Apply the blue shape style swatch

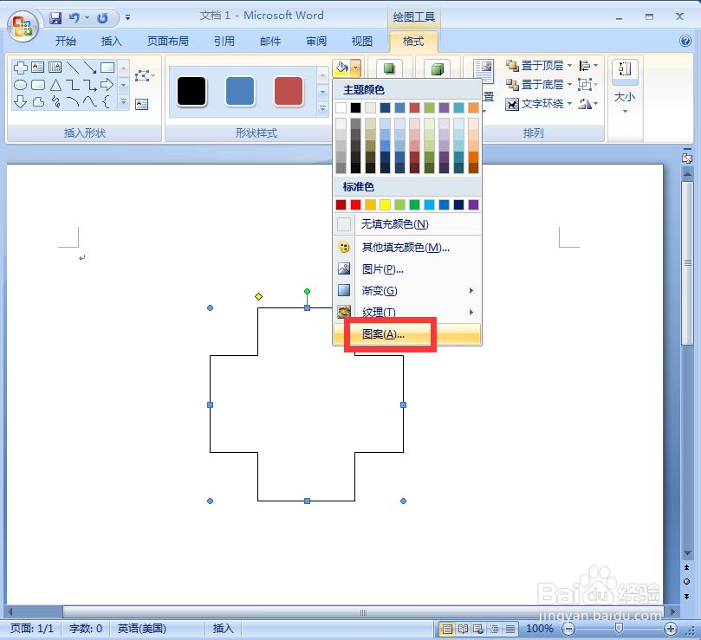[x=240, y=91]
